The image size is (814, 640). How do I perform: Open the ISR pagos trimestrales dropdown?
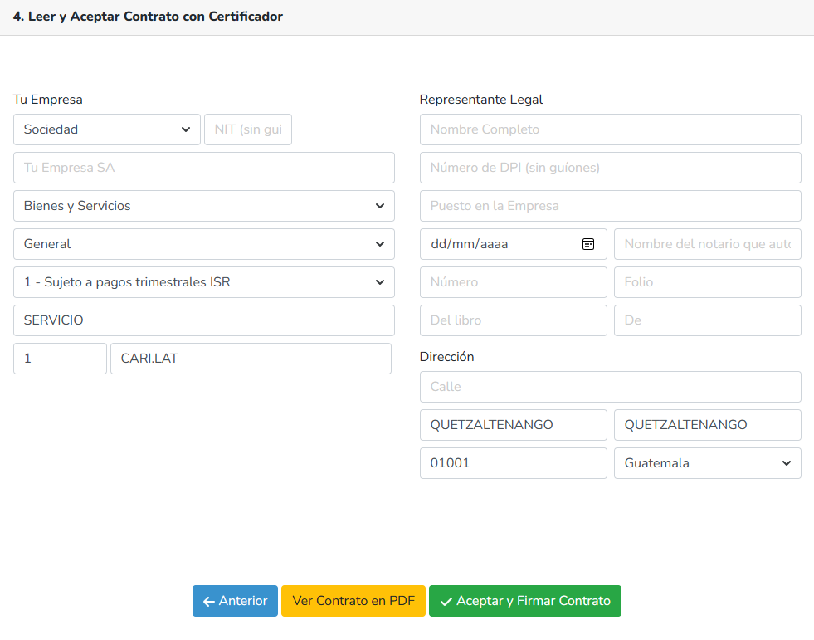click(x=203, y=282)
